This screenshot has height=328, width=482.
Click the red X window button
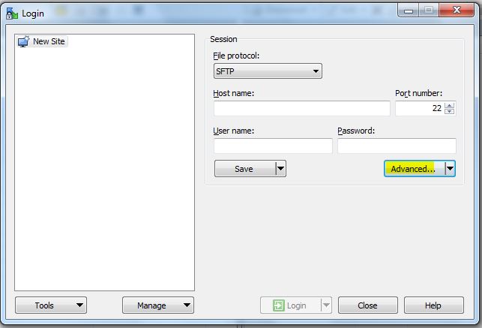(457, 11)
